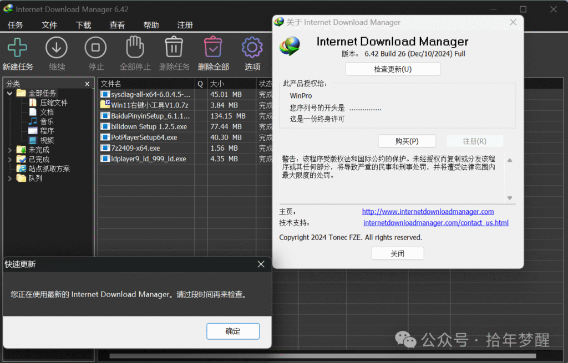Click the 关闭 button in About dialog
This screenshot has width=568, height=363.
[x=397, y=254]
